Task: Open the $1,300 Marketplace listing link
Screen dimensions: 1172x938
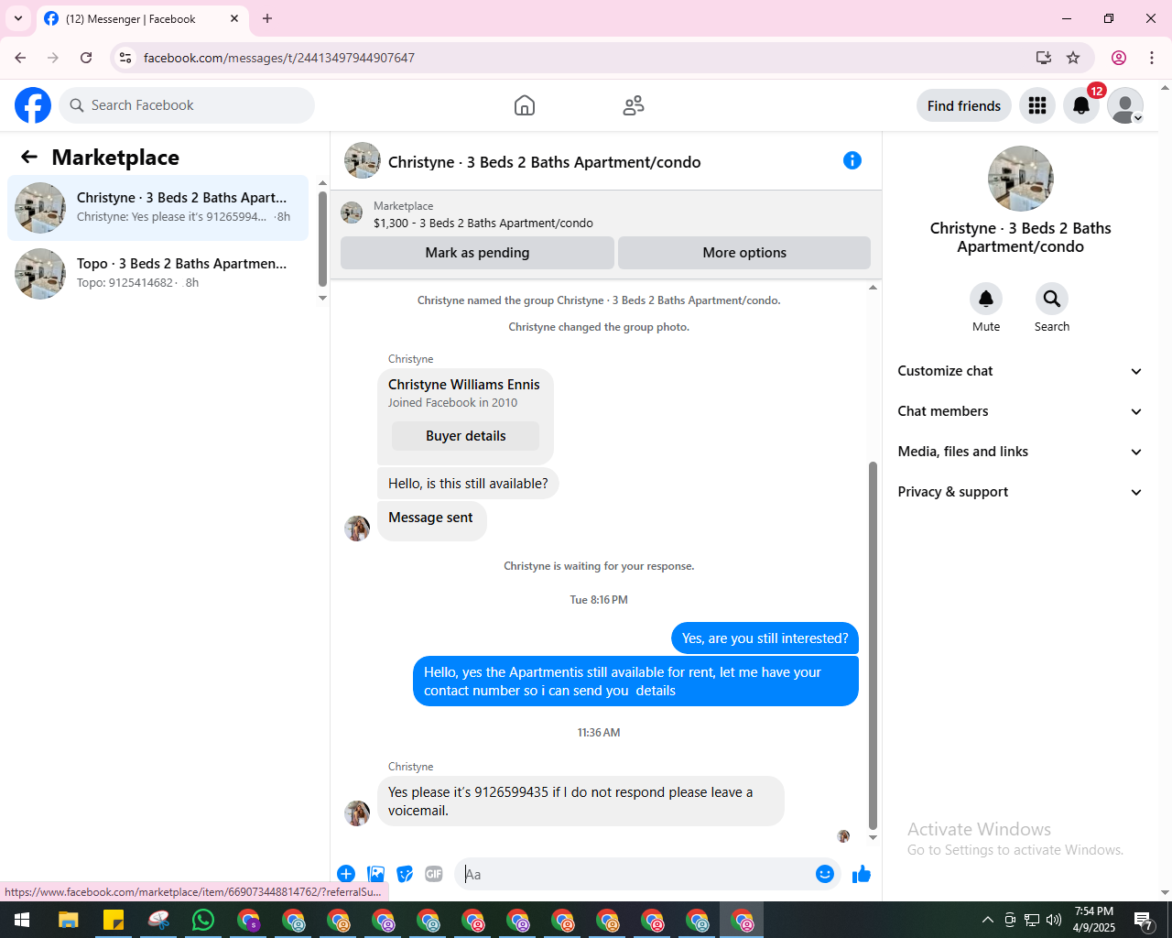Action: [x=483, y=223]
